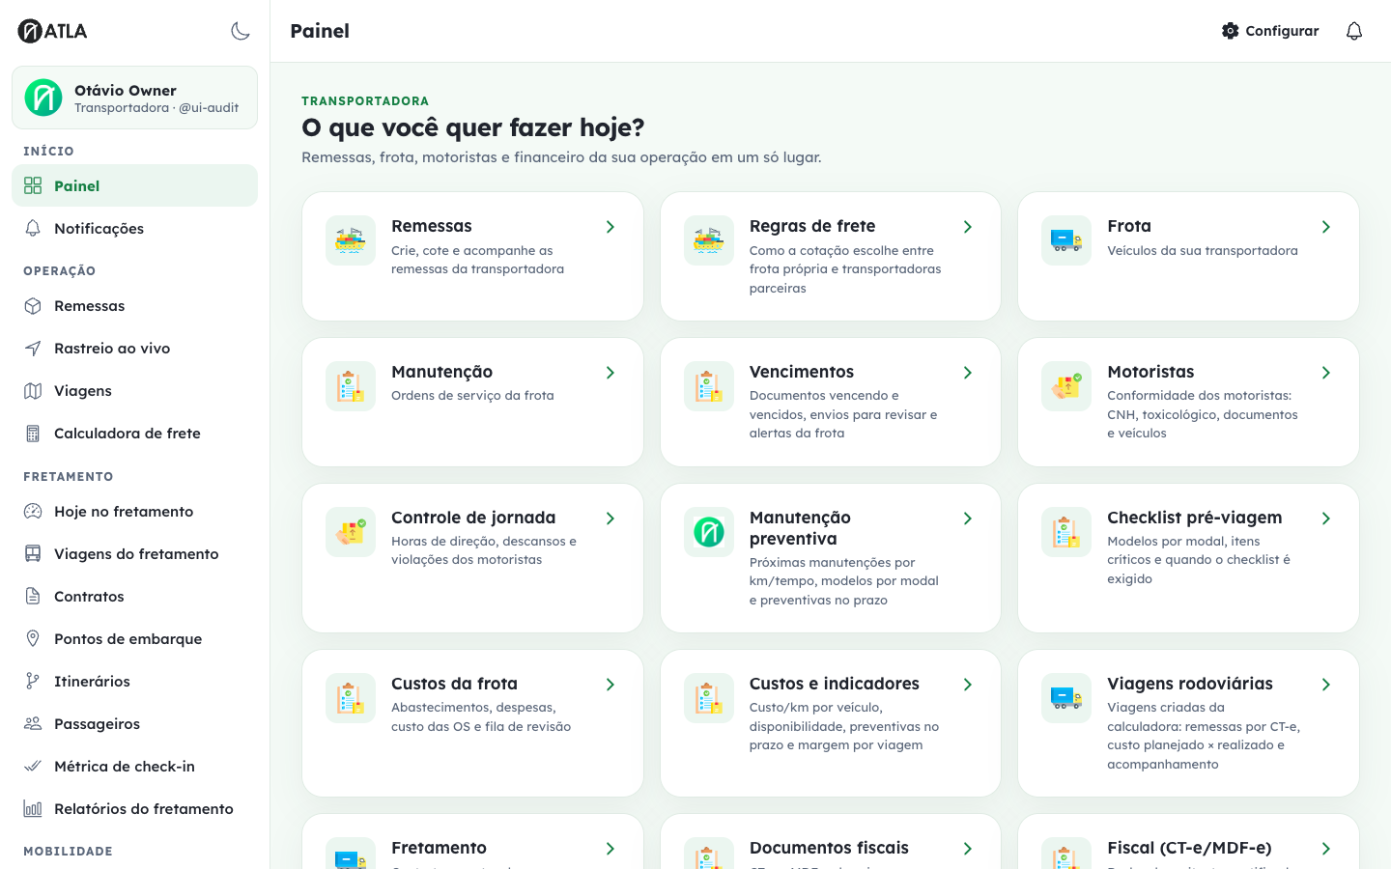Open Relatórios do fretamento

click(x=134, y=809)
